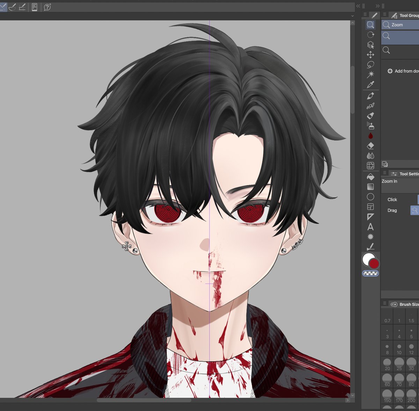Click the Drag zoom option button
The height and width of the screenshot is (411, 419).
point(414,210)
